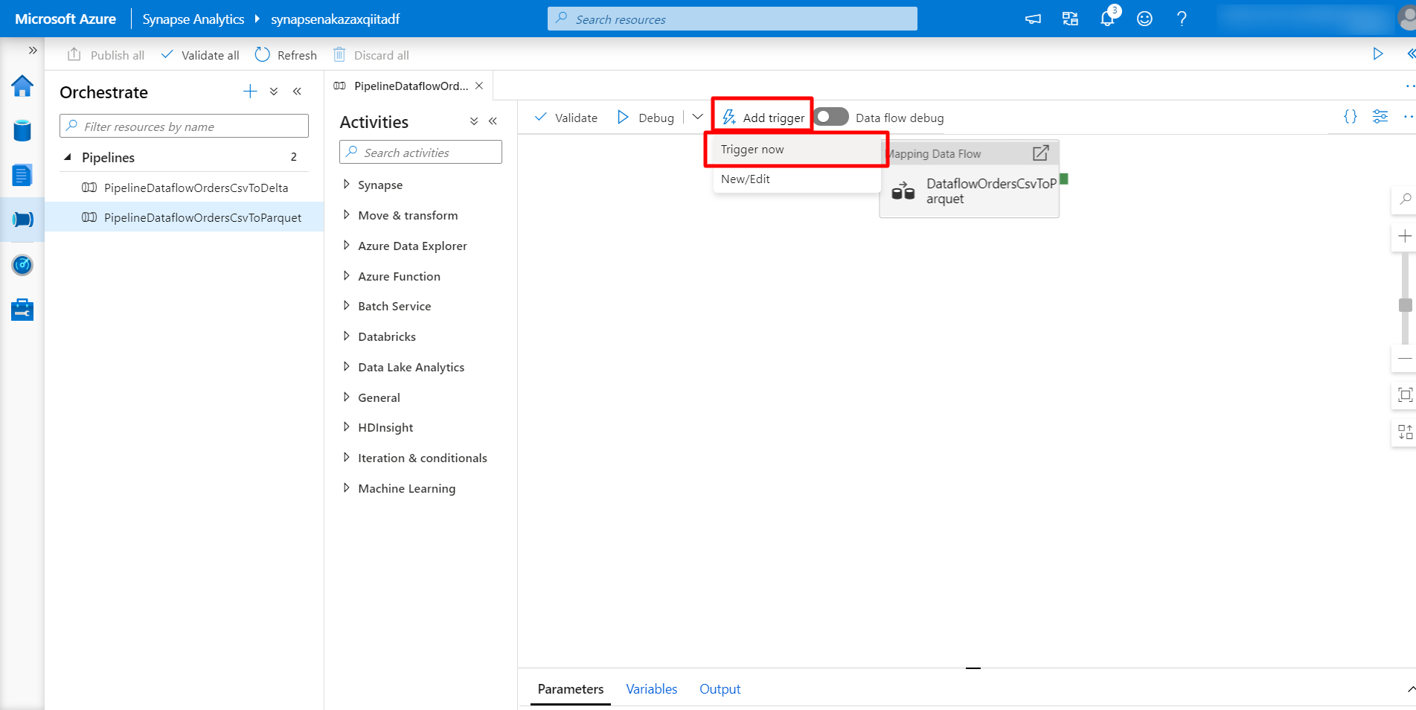
Task: Expand the General activities group
Action: [346, 397]
